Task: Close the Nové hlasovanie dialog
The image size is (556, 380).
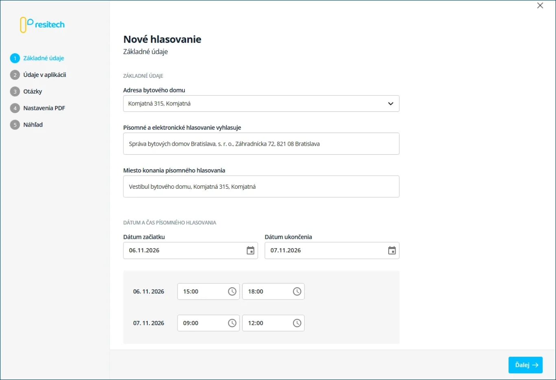Action: point(540,6)
